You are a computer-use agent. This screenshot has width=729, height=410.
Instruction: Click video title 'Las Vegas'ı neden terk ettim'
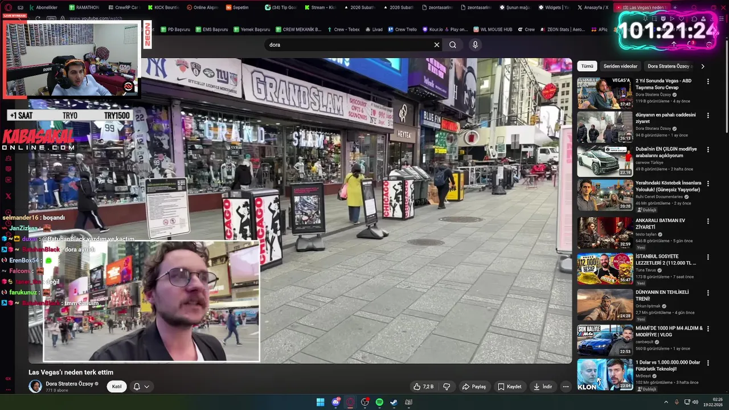click(71, 372)
